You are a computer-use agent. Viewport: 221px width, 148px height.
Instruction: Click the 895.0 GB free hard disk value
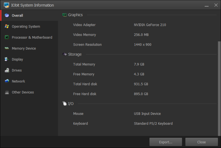[x=141, y=94]
